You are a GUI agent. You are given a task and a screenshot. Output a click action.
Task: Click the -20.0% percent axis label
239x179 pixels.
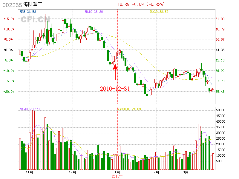click(x=9, y=92)
